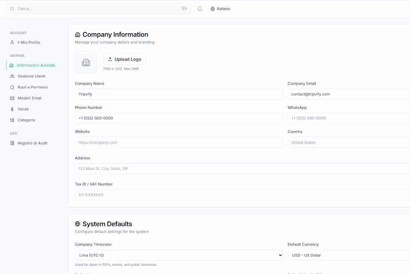Click the search magnifier icon

pyautogui.click(x=12, y=9)
